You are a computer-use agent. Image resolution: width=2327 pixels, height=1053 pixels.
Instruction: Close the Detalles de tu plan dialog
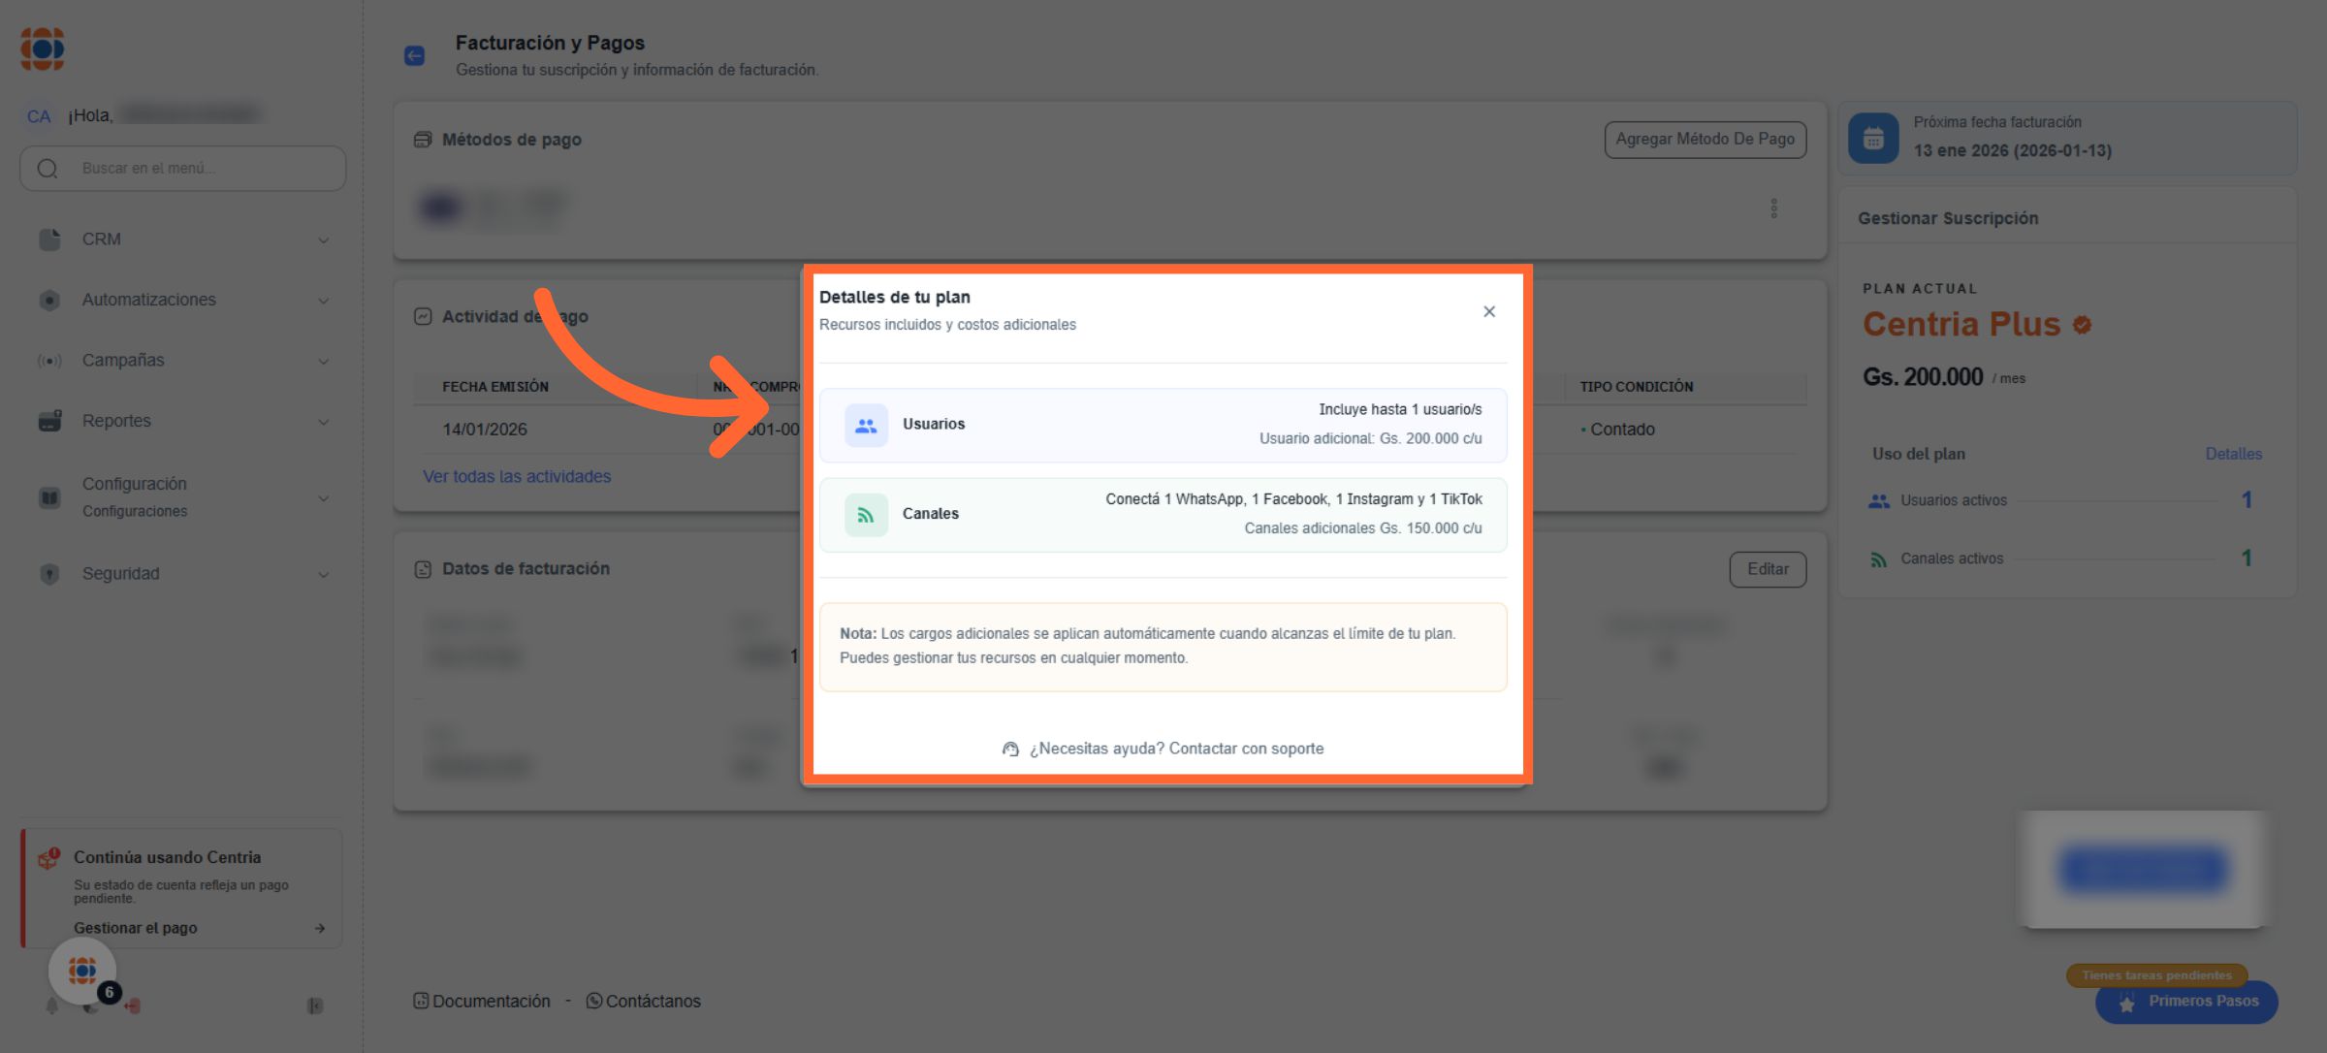click(x=1488, y=311)
